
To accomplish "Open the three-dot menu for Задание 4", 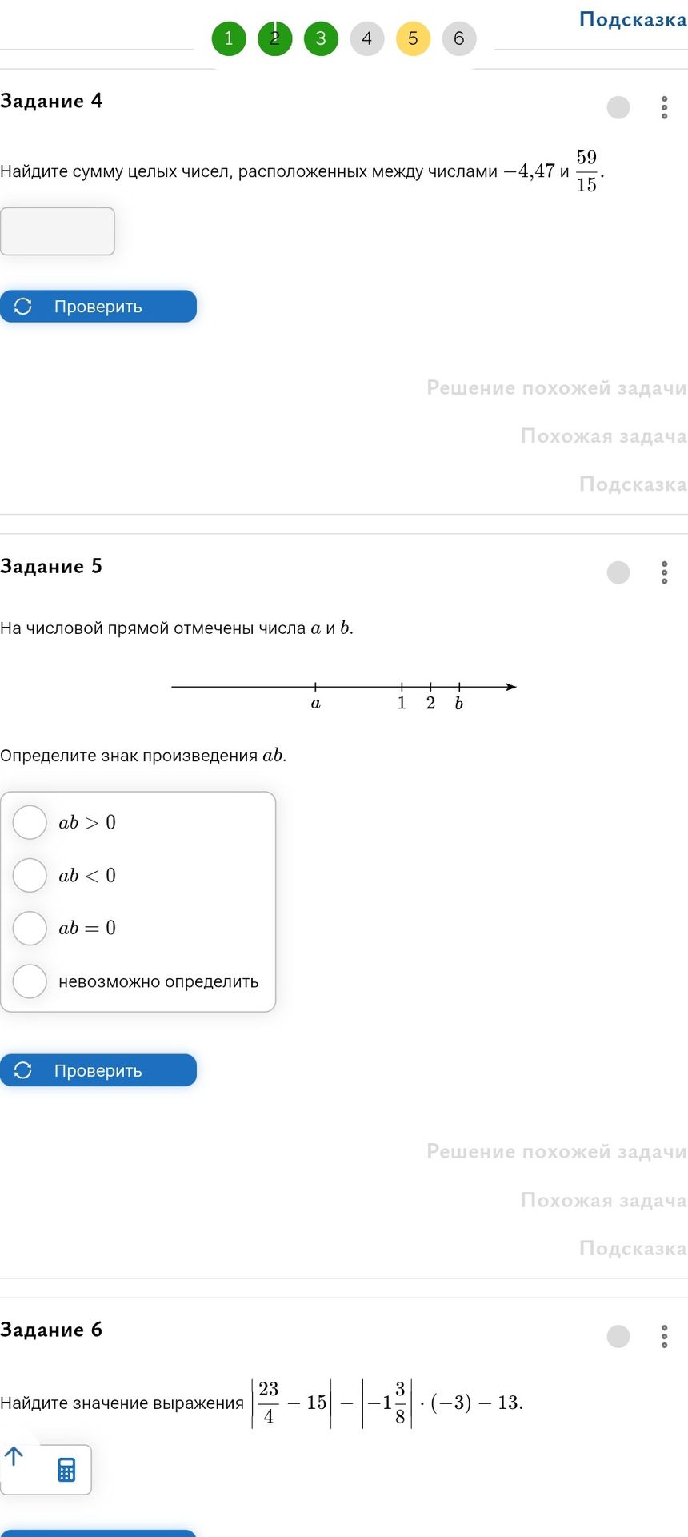I will pos(664,107).
